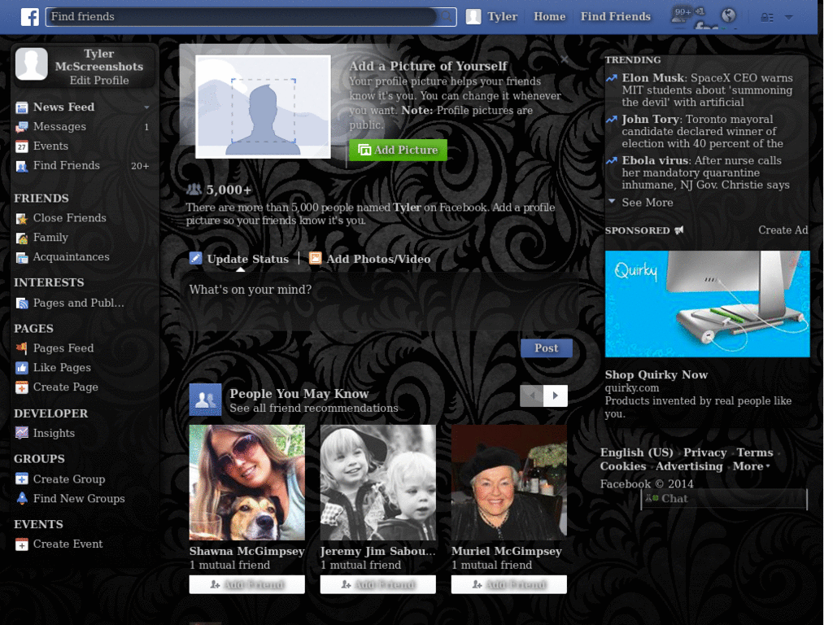
Task: Open Tyler profile in top bar
Action: 492,17
